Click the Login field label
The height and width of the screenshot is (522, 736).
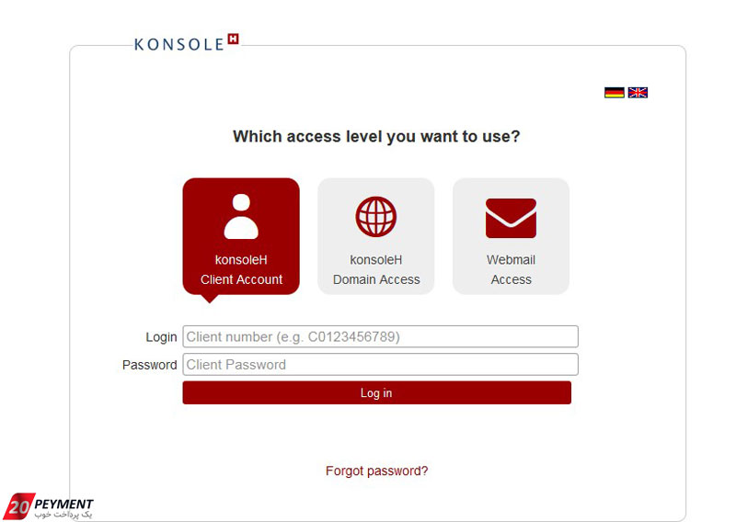[x=161, y=337]
